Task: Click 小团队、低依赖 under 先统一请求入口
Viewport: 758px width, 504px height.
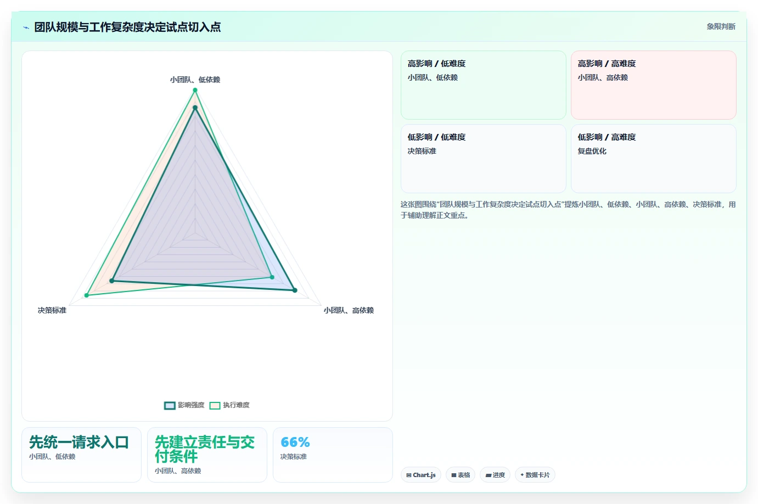Action: click(x=52, y=457)
